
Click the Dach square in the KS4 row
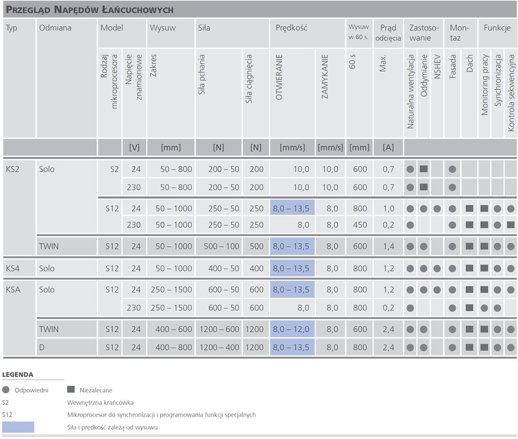click(x=469, y=269)
